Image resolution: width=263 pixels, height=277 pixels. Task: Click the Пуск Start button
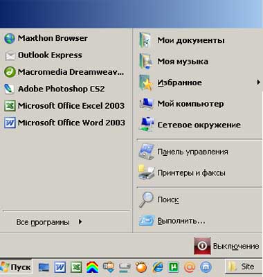16,267
